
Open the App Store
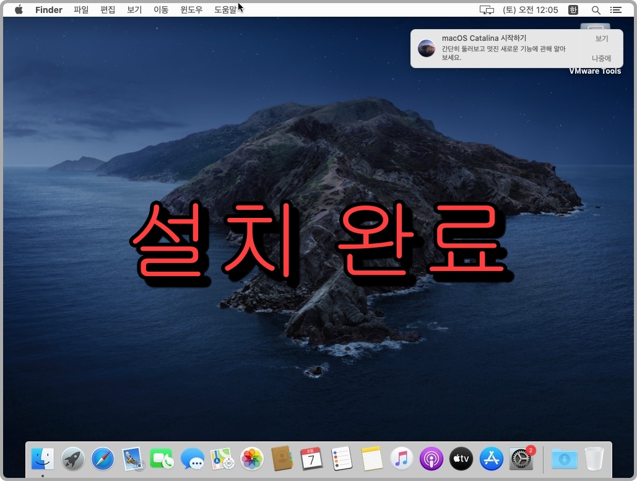[x=491, y=459]
